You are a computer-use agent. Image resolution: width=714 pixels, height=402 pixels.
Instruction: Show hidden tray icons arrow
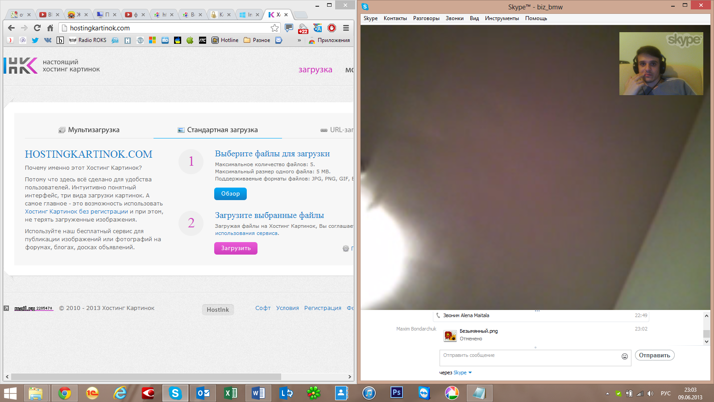click(x=607, y=394)
